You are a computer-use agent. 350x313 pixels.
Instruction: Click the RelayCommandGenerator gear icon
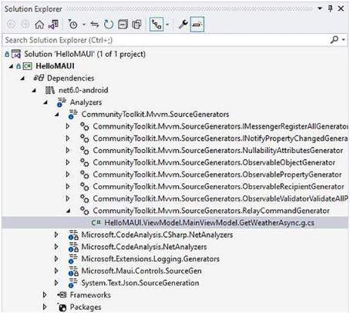pyautogui.click(x=85, y=211)
